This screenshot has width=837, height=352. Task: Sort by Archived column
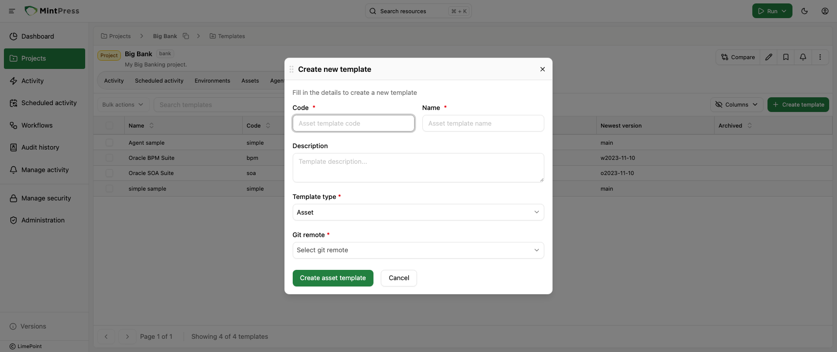(749, 126)
